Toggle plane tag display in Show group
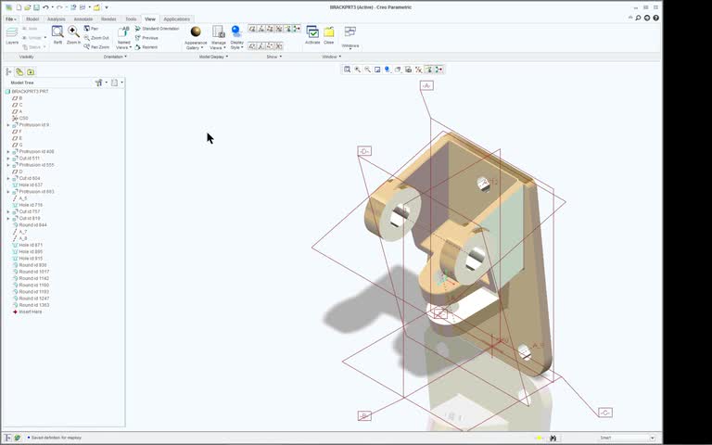The height and width of the screenshot is (445, 712). point(252,45)
